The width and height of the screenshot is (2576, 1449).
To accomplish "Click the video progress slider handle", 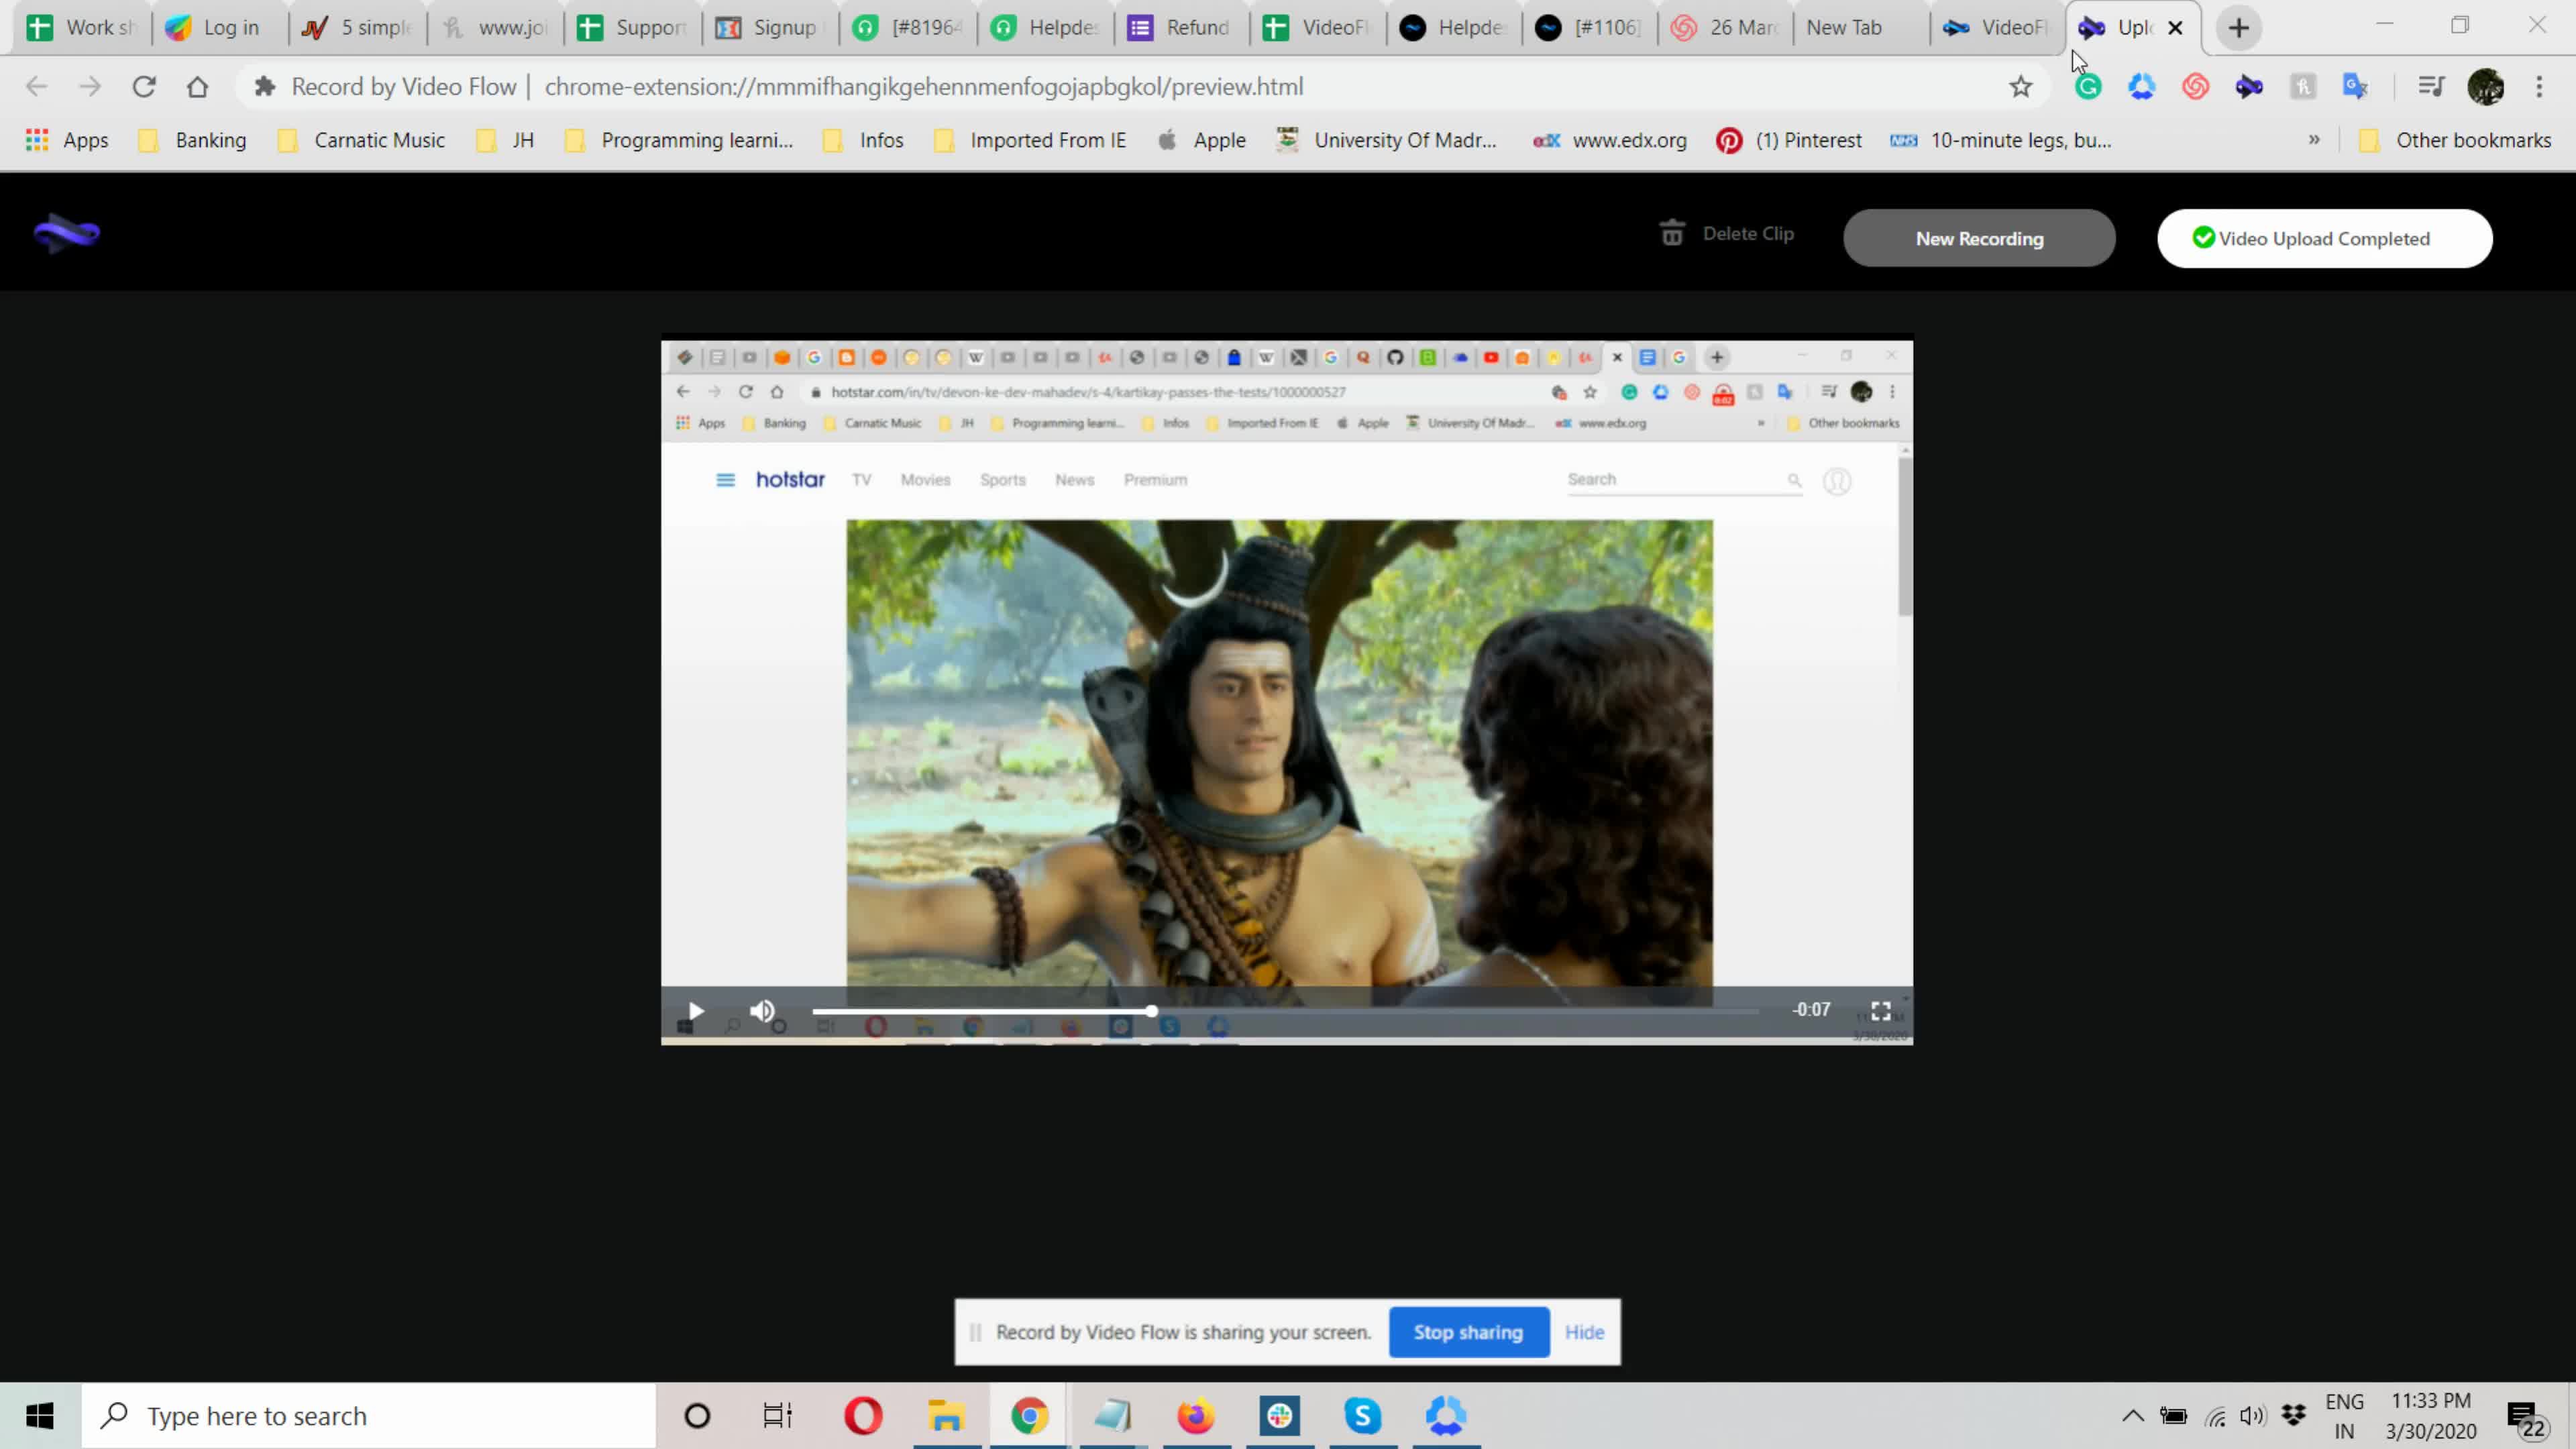I will coord(1152,1011).
